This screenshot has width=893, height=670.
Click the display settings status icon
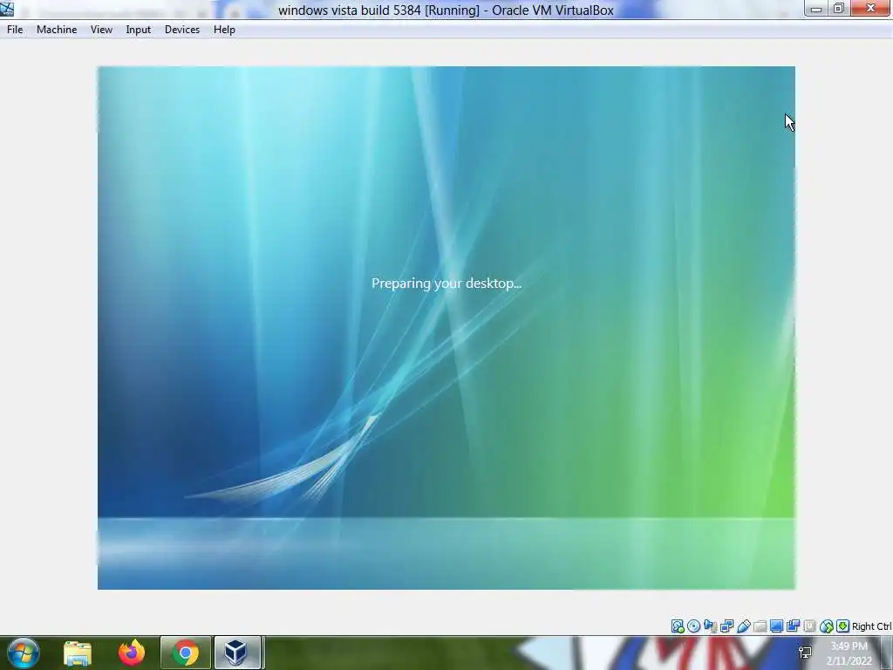[x=776, y=626]
